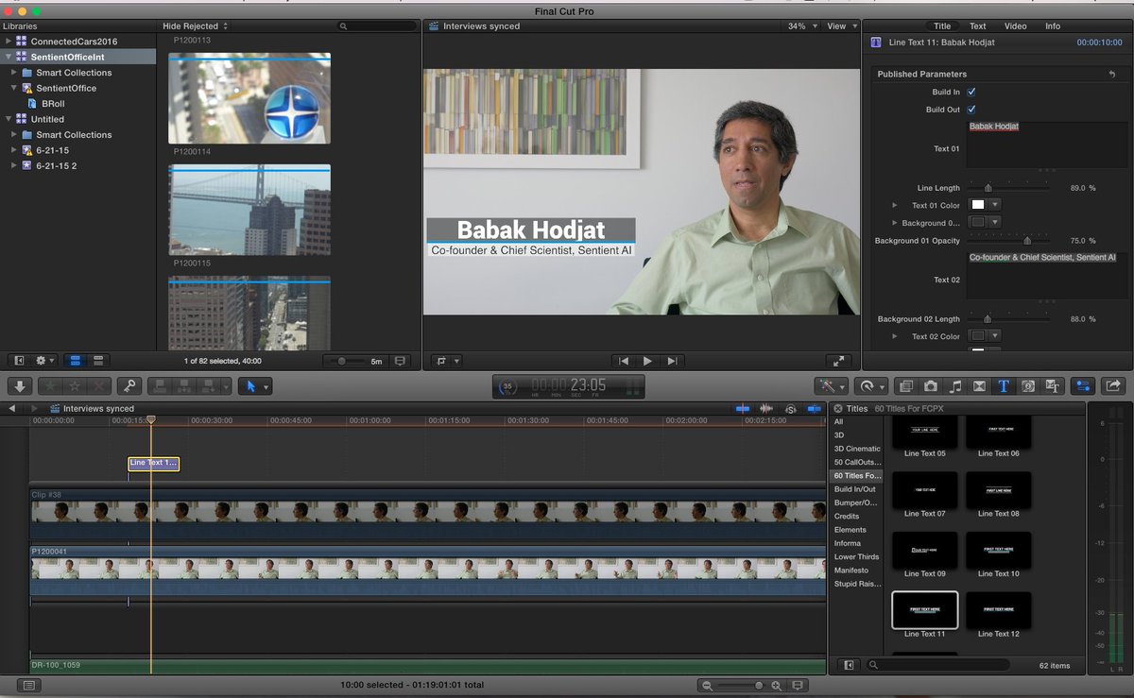The height and width of the screenshot is (698, 1134).
Task: Go to next edit in viewer
Action: [671, 361]
